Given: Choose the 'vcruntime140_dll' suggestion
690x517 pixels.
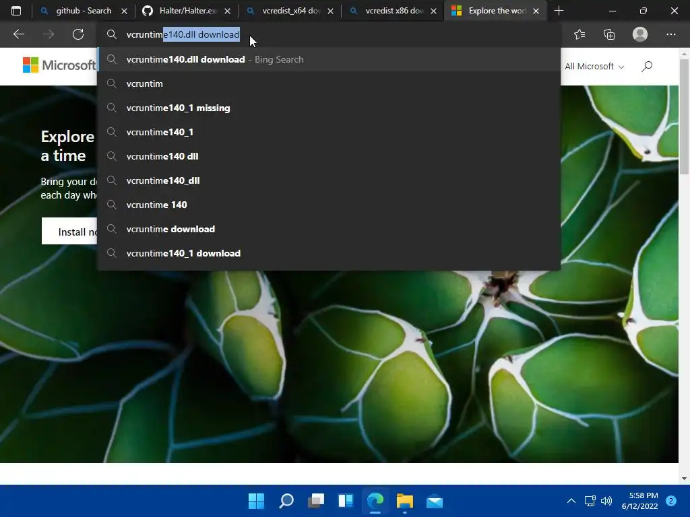Looking at the screenshot, I should 329,180.
